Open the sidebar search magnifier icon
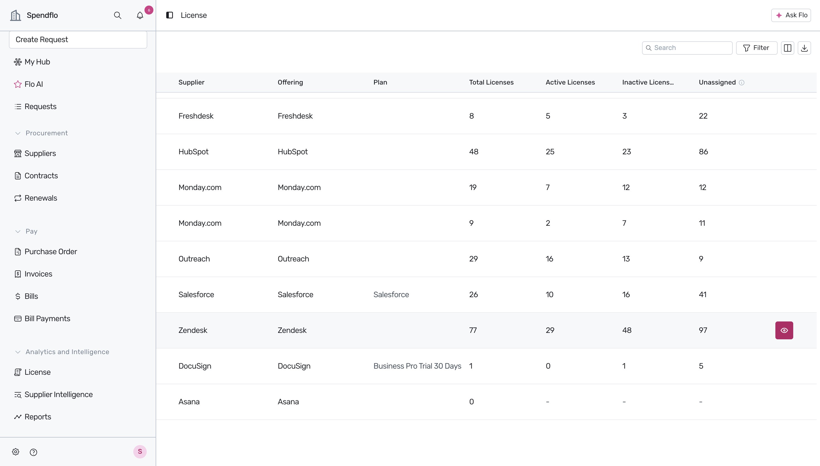 [x=117, y=15]
